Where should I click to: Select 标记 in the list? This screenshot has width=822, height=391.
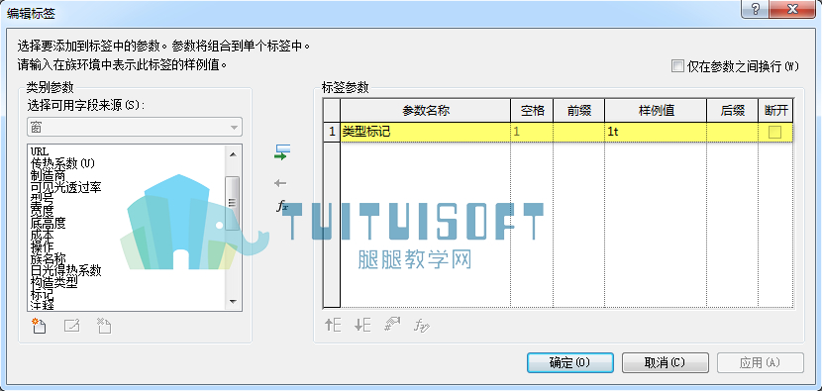click(x=42, y=295)
